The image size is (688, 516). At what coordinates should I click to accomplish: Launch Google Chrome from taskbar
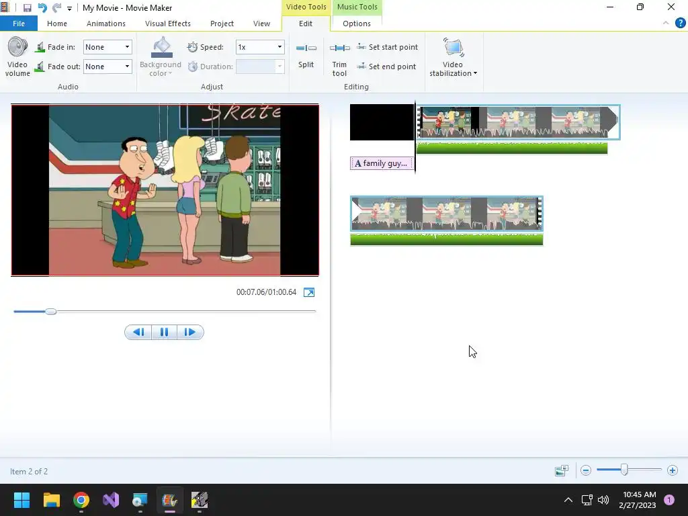[81, 500]
